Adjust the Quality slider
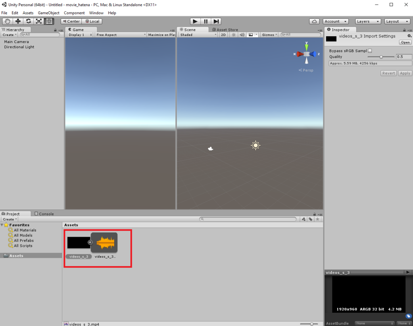 [381, 57]
